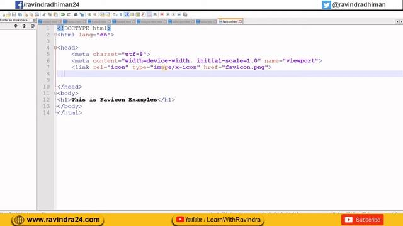Image resolution: width=403 pixels, height=226 pixels.
Task: Click the closing </head> tag on line 10
Action: pyautogui.click(x=69, y=87)
